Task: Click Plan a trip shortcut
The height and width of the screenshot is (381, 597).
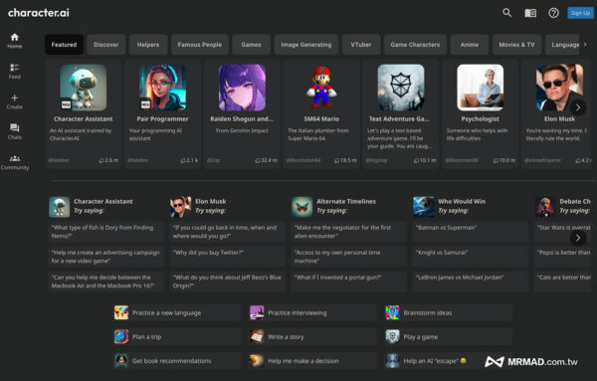Action: click(177, 337)
